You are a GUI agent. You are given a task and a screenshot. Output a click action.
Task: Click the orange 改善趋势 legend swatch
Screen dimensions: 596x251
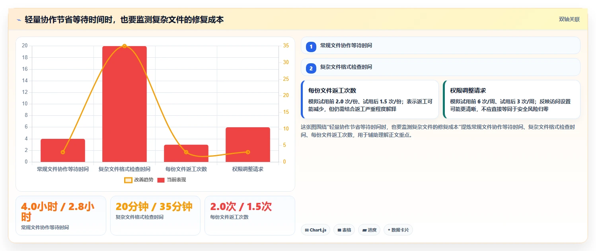(128, 180)
